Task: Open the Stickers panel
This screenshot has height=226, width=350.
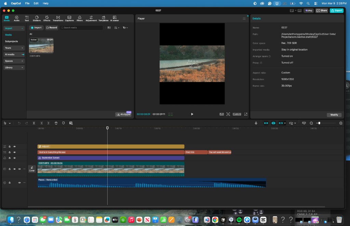Action: point(37,18)
